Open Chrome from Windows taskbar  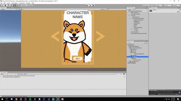(x=16, y=99)
